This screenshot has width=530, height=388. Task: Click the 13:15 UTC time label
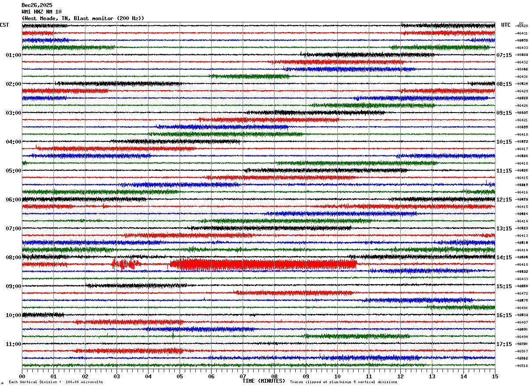tap(504, 229)
